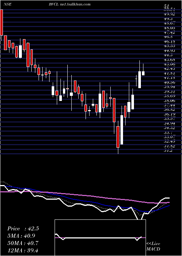
Task: Click the '40.56' price axis label
Action: point(170,83)
